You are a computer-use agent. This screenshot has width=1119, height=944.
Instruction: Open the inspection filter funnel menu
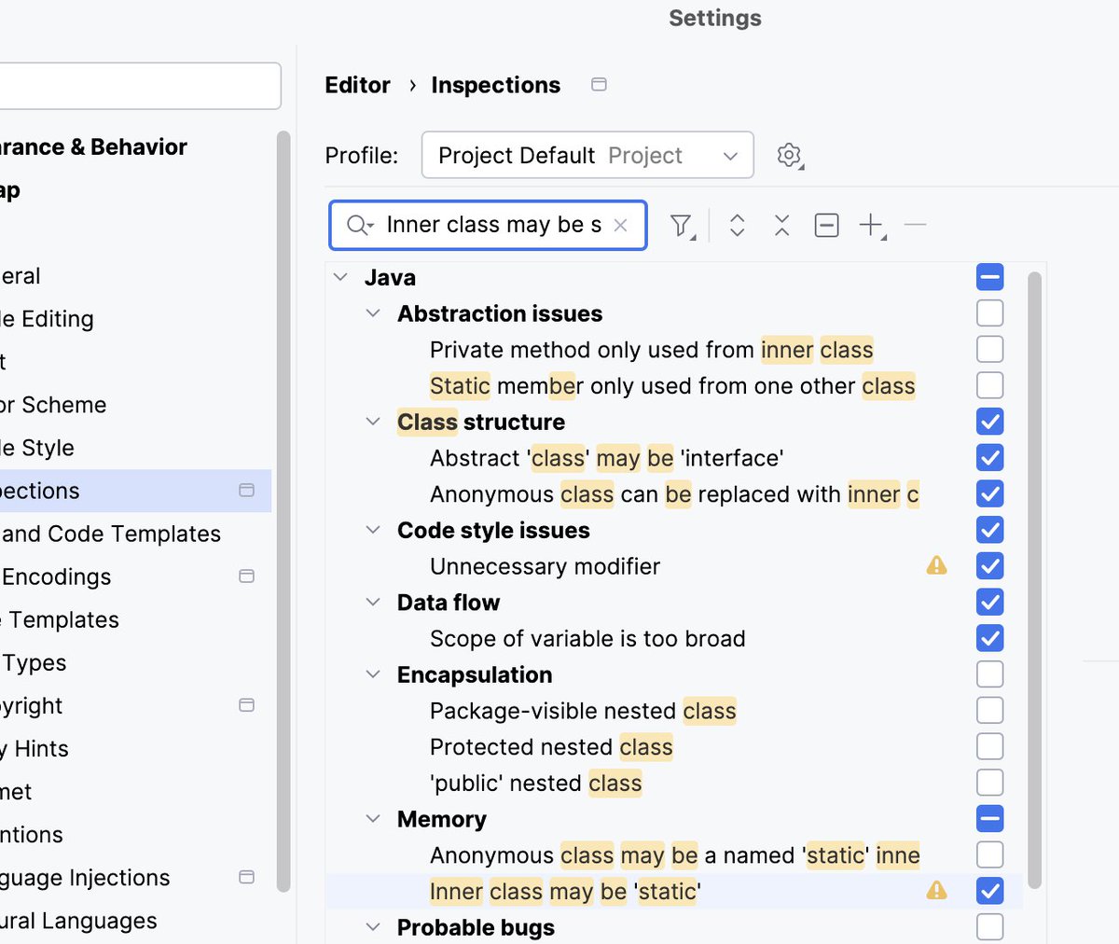(x=683, y=226)
